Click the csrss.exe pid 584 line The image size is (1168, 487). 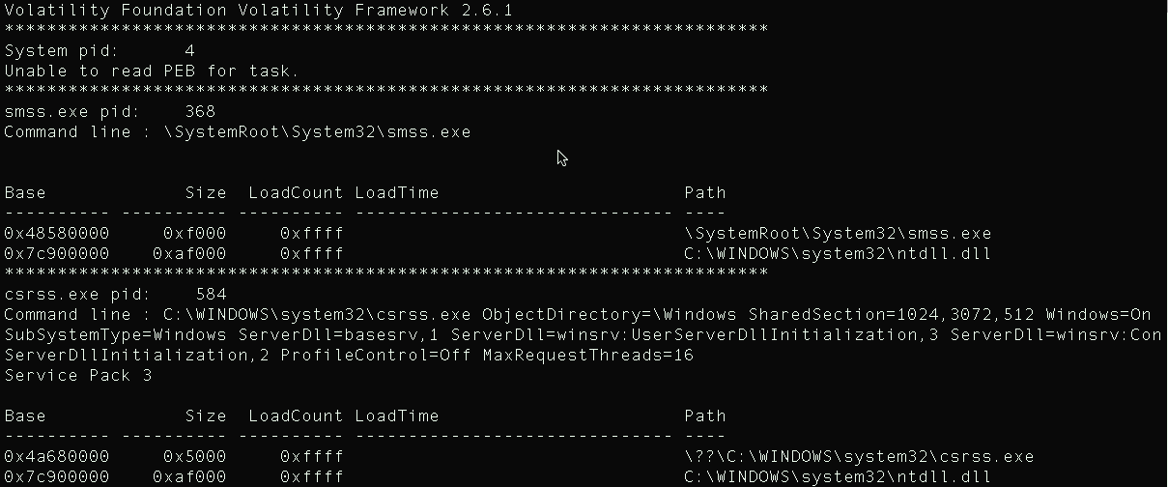point(115,294)
